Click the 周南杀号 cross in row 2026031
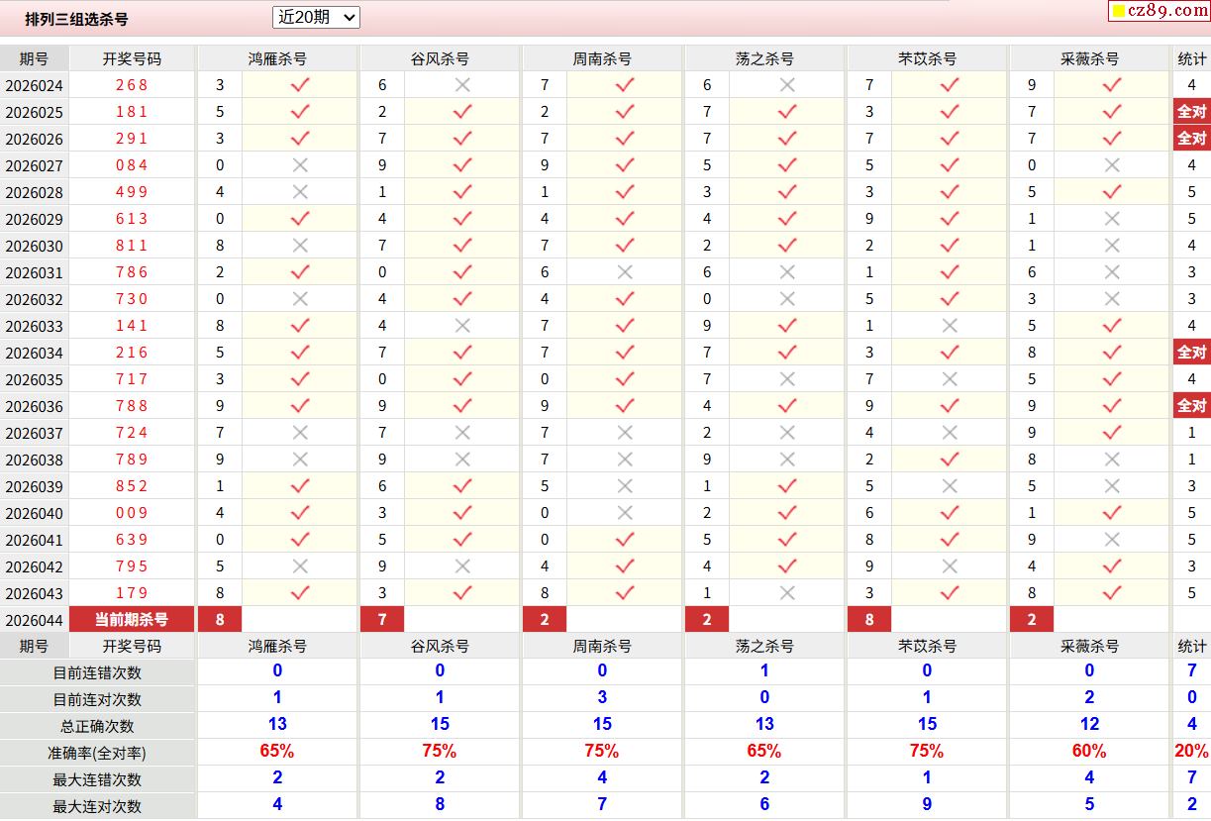Viewport: 1211px width, 821px height. 625,272
